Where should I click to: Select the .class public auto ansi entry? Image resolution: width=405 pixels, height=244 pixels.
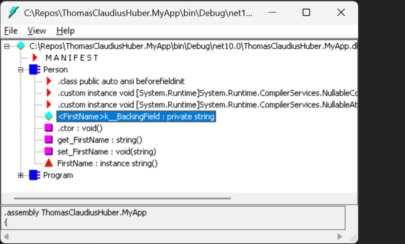tap(121, 81)
